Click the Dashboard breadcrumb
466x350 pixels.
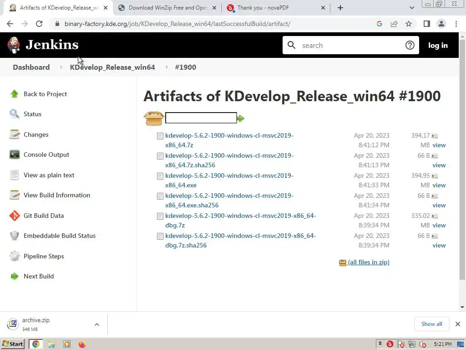coord(31,67)
